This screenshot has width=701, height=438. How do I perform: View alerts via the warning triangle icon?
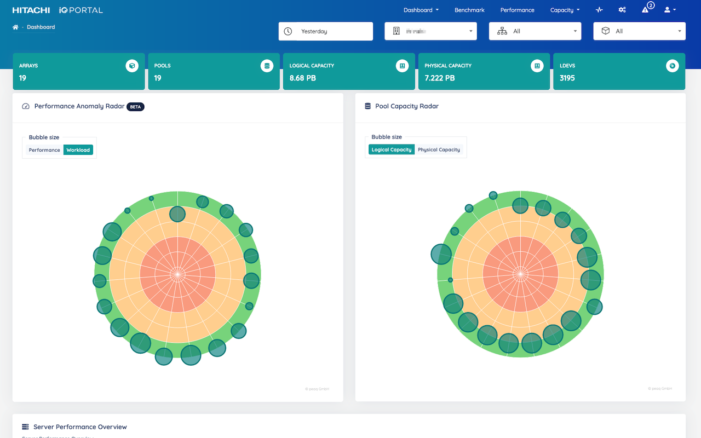(646, 10)
